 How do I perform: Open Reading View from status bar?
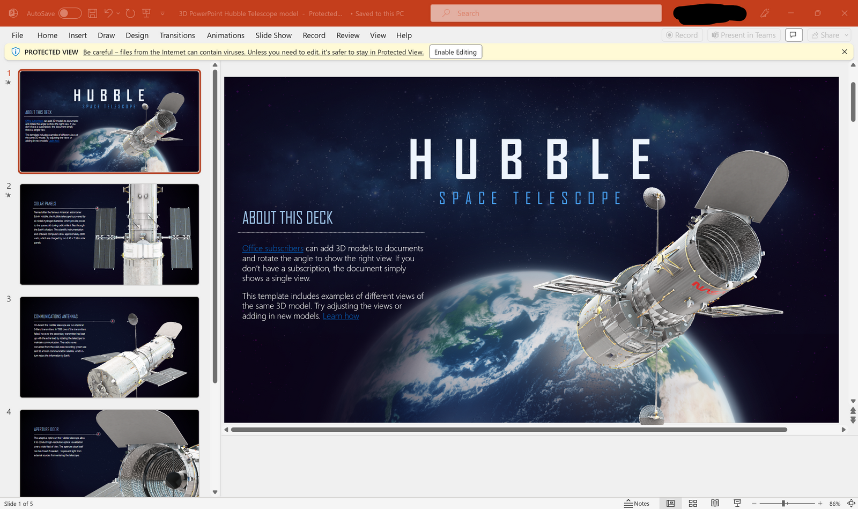click(715, 503)
